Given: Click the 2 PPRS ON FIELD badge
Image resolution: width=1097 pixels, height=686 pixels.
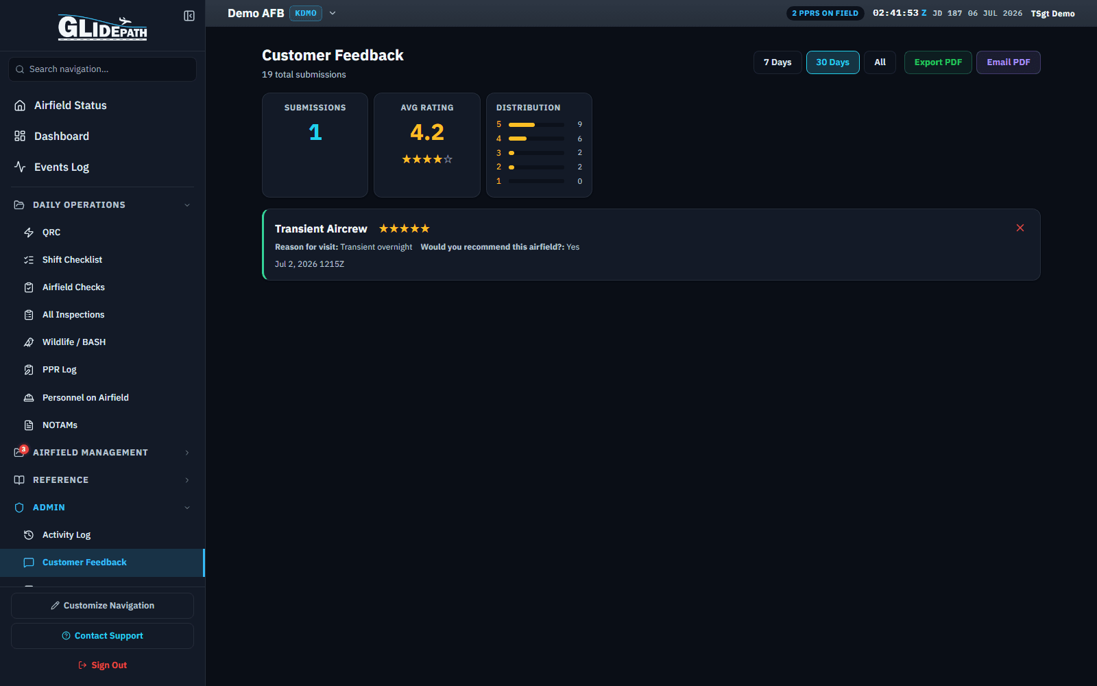Looking at the screenshot, I should tap(825, 13).
